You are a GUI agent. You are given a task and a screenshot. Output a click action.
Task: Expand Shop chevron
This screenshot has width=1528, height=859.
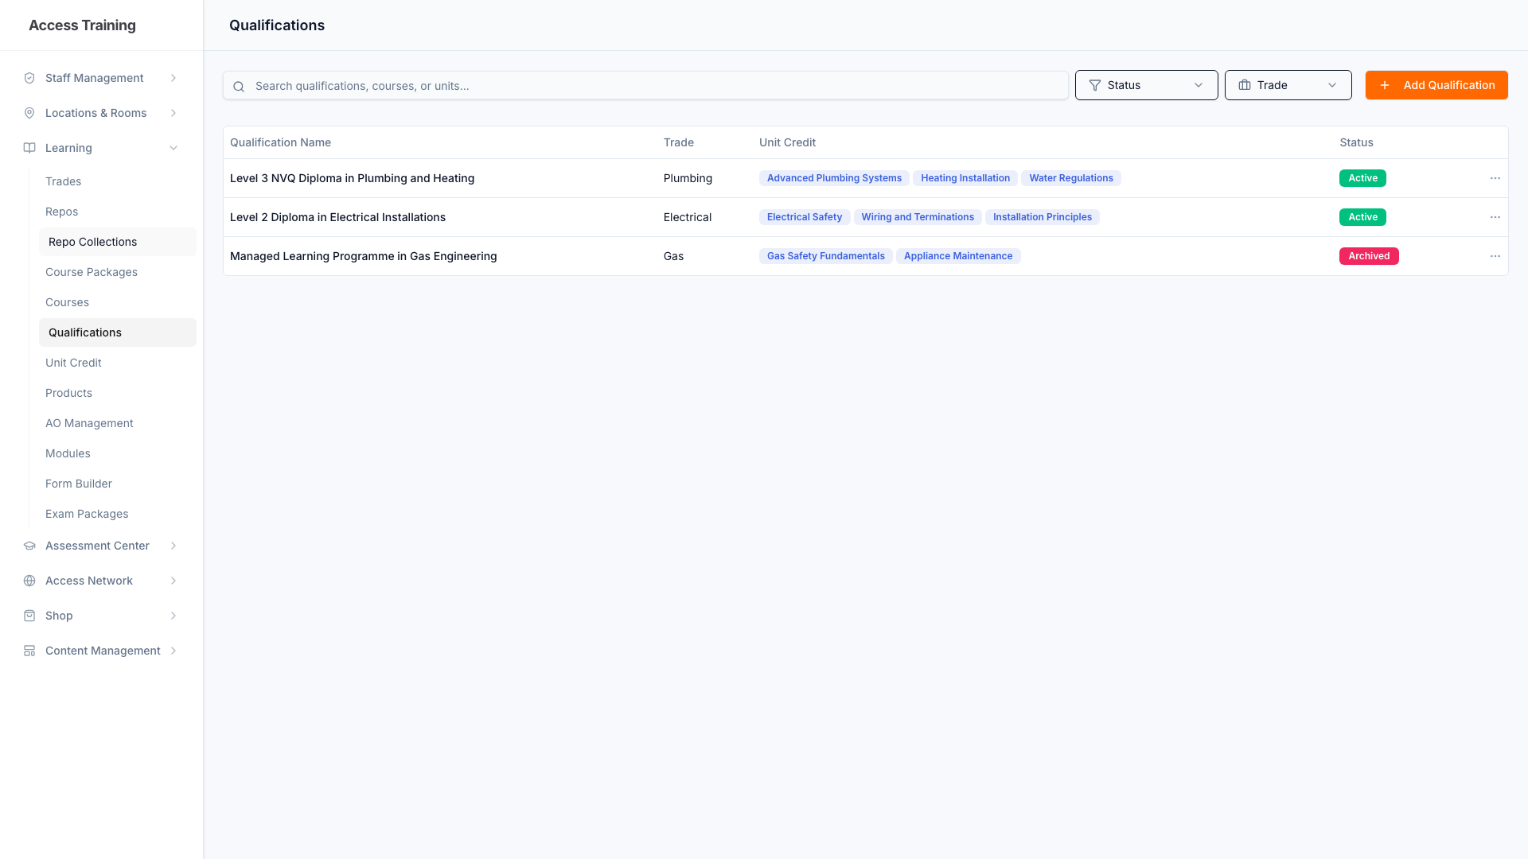pyautogui.click(x=173, y=616)
